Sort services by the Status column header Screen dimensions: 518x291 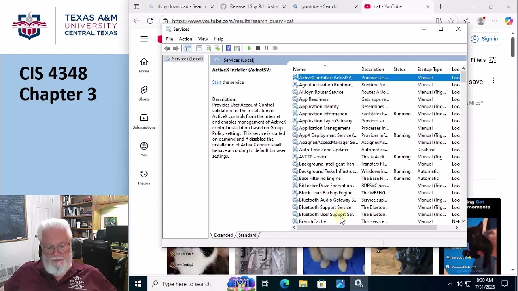pos(403,70)
